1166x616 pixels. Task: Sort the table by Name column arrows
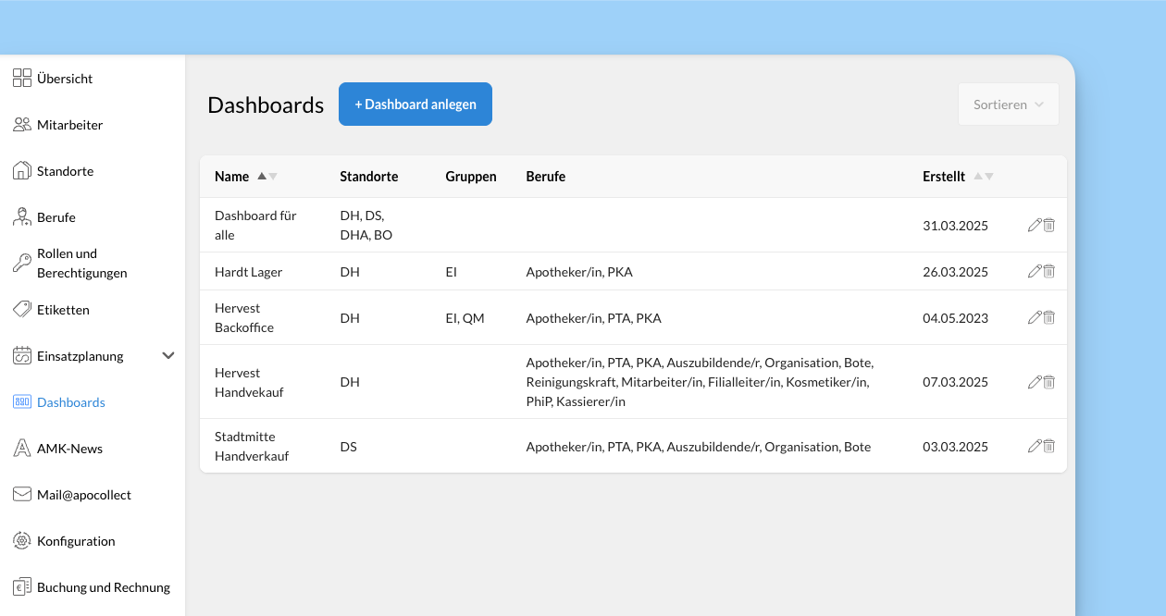coord(267,177)
